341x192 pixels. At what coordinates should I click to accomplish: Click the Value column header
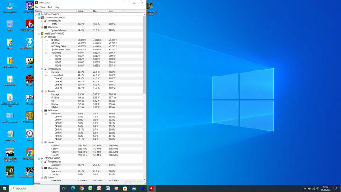coord(84,11)
